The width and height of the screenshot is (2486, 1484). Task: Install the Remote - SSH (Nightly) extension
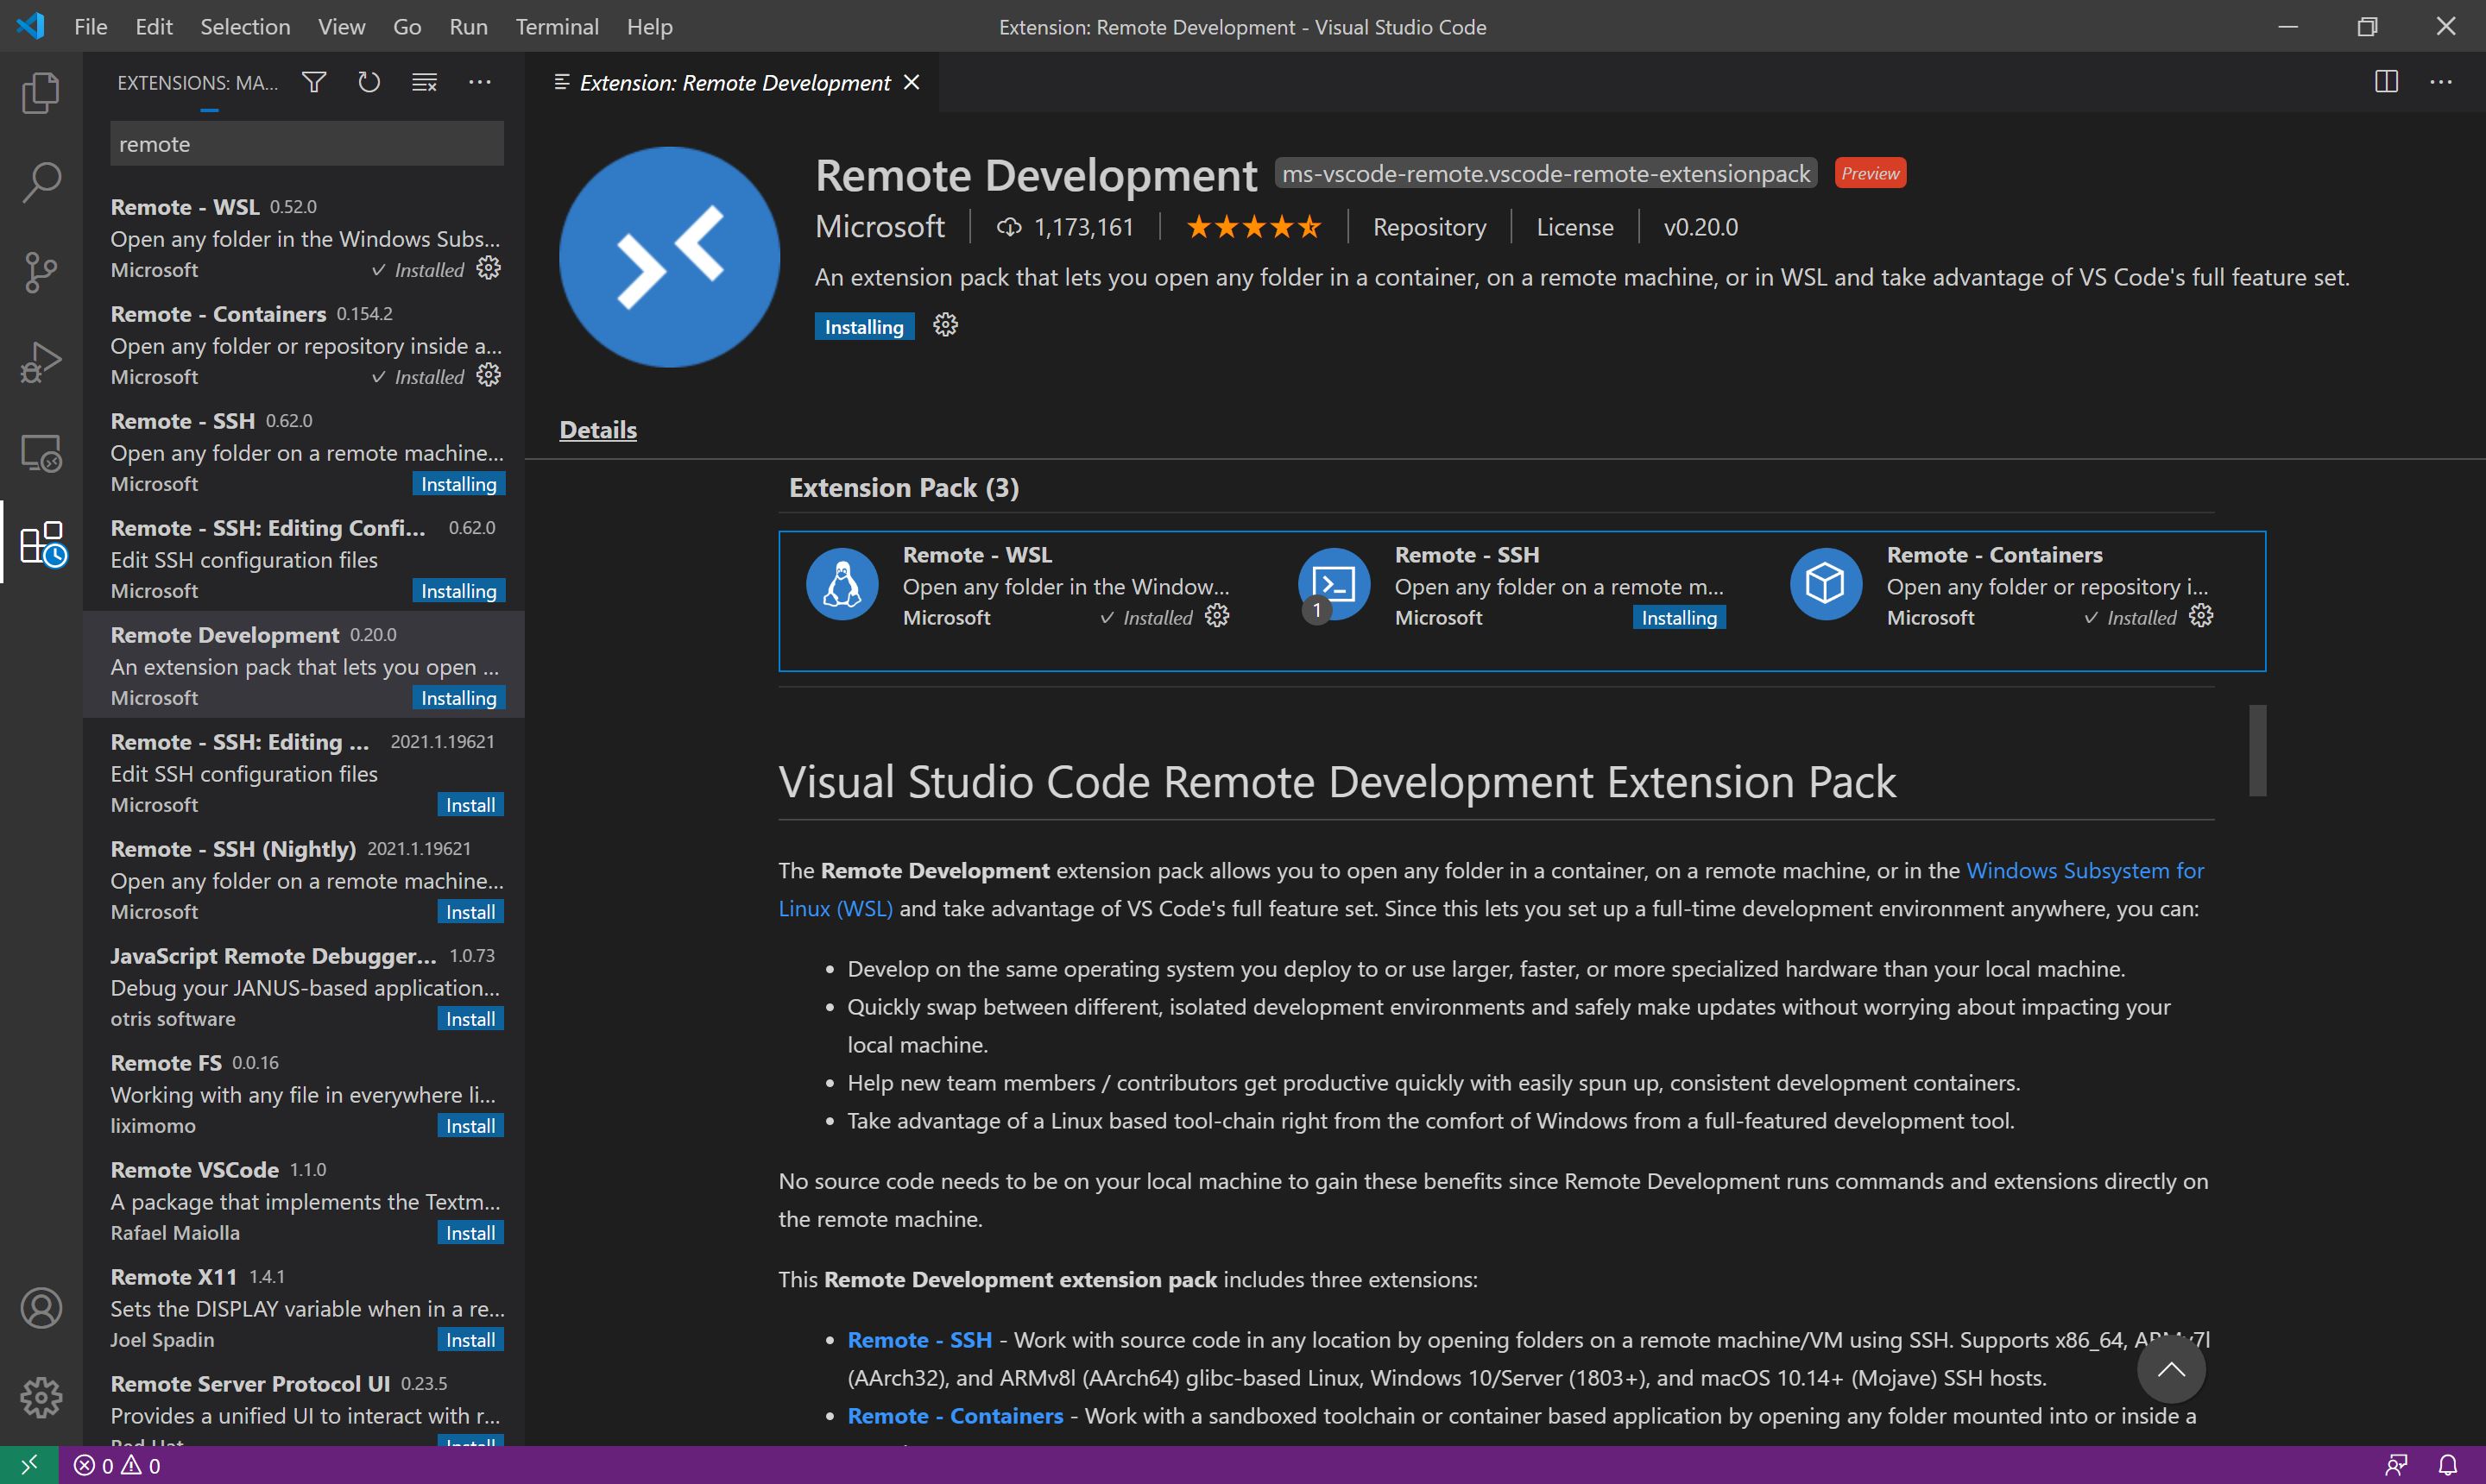pyautogui.click(x=470, y=911)
